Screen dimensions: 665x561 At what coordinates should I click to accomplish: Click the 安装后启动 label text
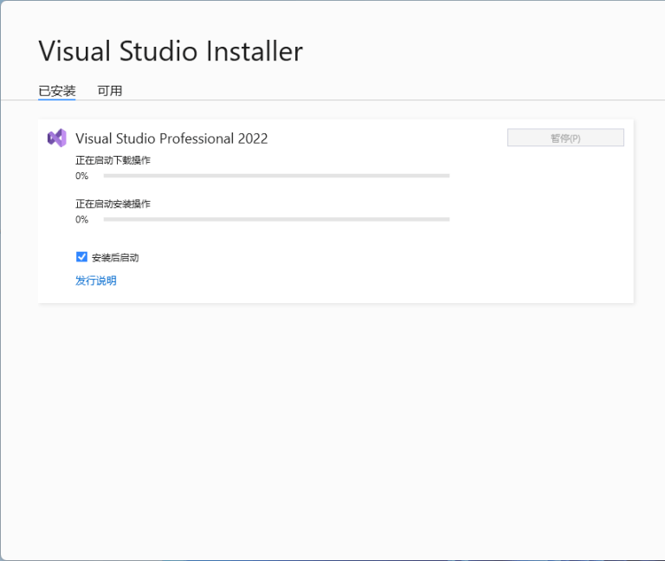(x=115, y=258)
